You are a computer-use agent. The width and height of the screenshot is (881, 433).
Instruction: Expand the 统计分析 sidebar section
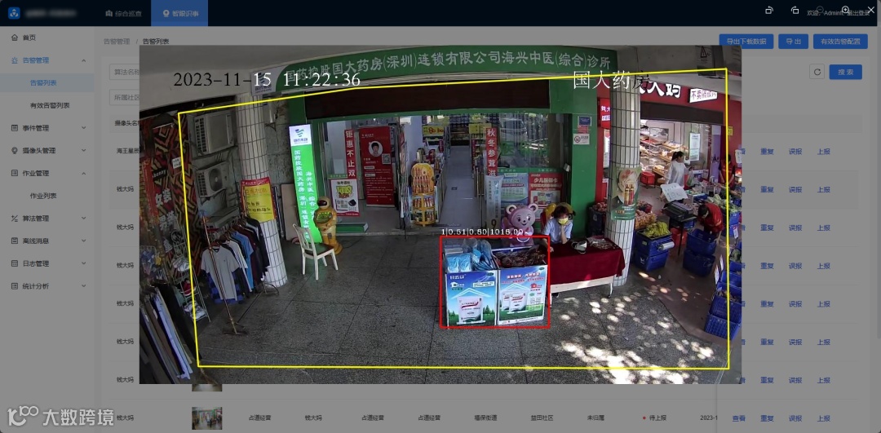click(47, 286)
